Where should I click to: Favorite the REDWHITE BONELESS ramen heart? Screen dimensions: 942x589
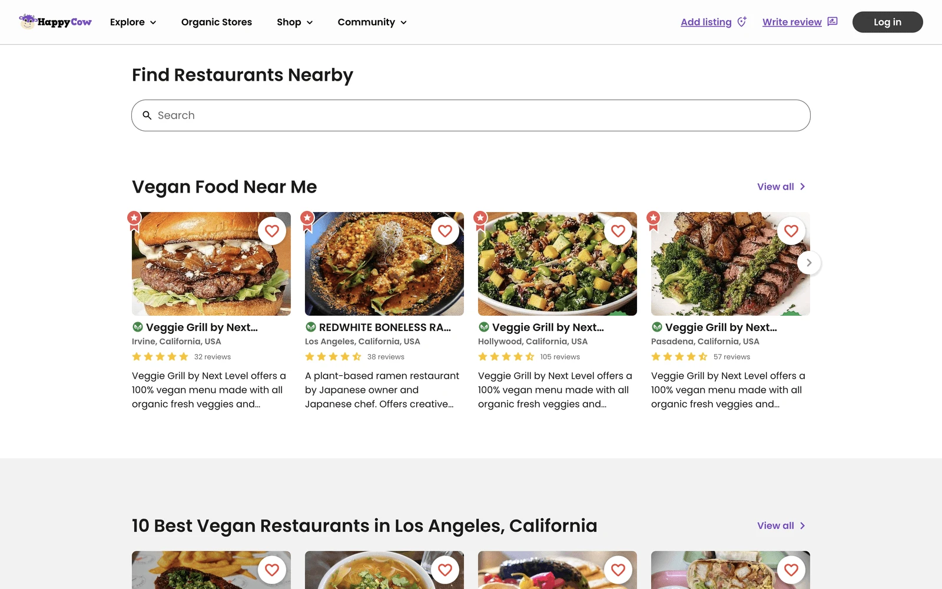tap(445, 231)
